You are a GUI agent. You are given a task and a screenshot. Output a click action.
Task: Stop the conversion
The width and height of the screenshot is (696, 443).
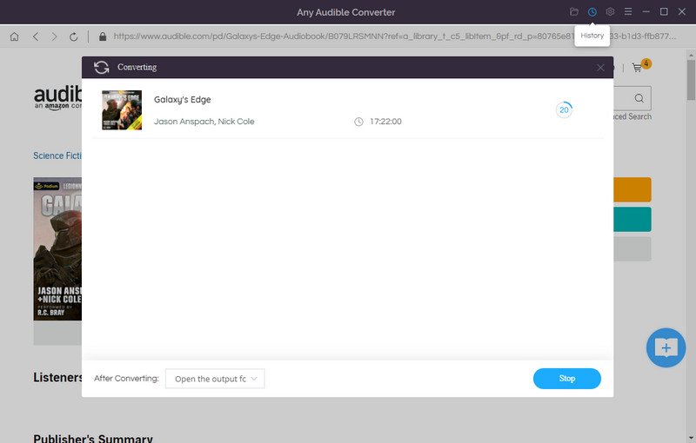(x=567, y=379)
